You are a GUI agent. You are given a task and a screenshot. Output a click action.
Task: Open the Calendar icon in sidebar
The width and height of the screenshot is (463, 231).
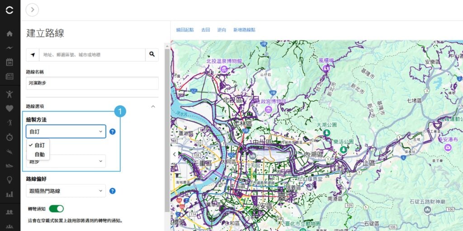9,62
